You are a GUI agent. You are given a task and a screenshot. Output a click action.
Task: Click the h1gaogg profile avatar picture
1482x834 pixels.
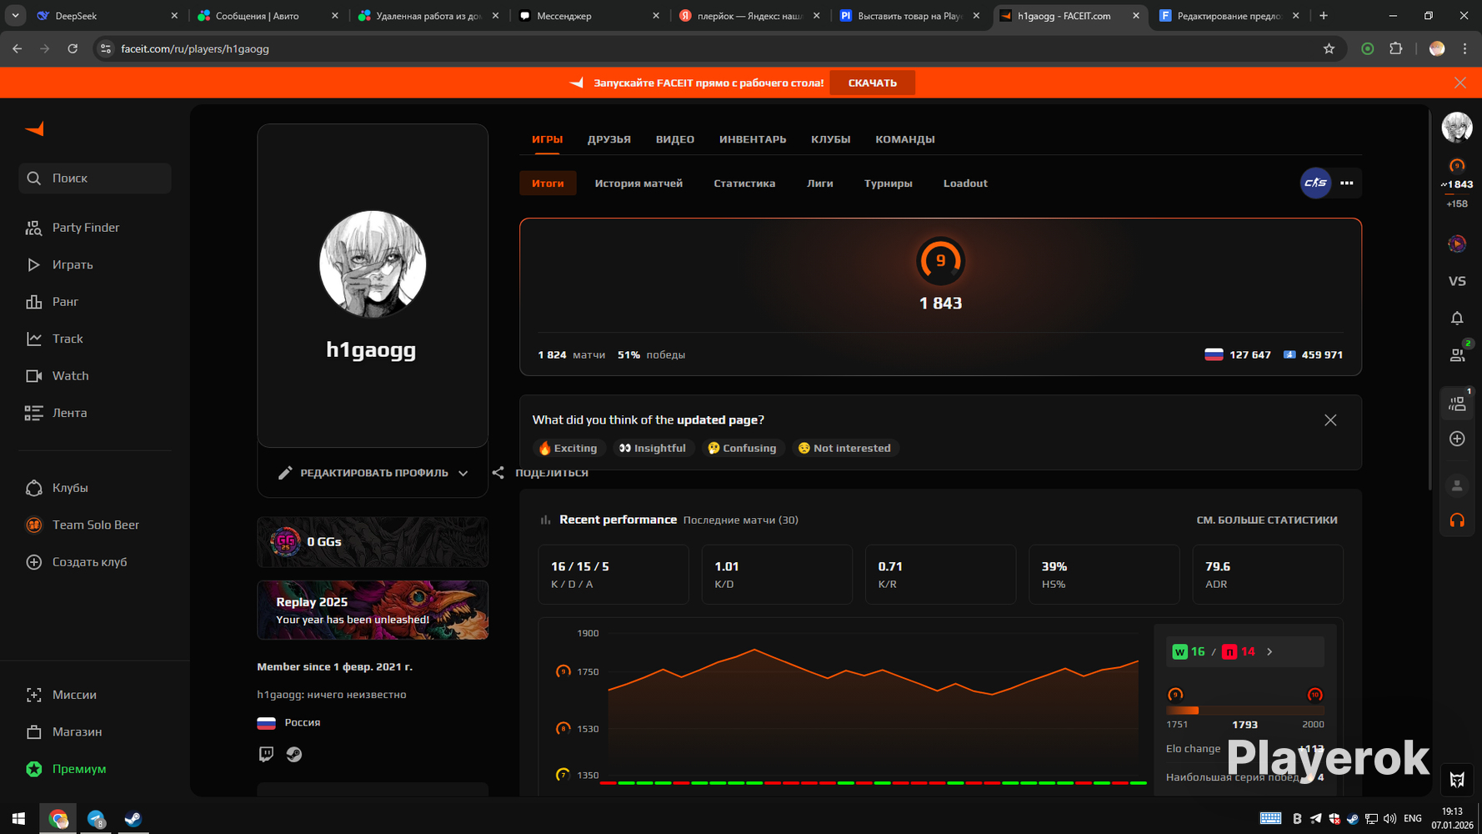[x=373, y=264]
